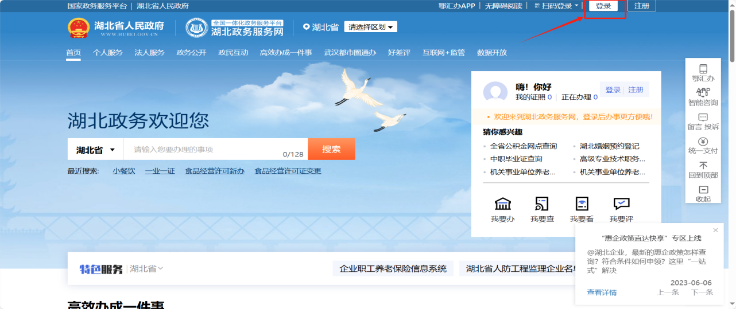Click 注册 in the greeting card
Viewport: 736px width, 309px height.
pos(636,90)
